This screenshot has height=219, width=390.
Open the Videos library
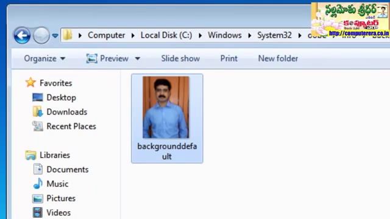point(58,213)
